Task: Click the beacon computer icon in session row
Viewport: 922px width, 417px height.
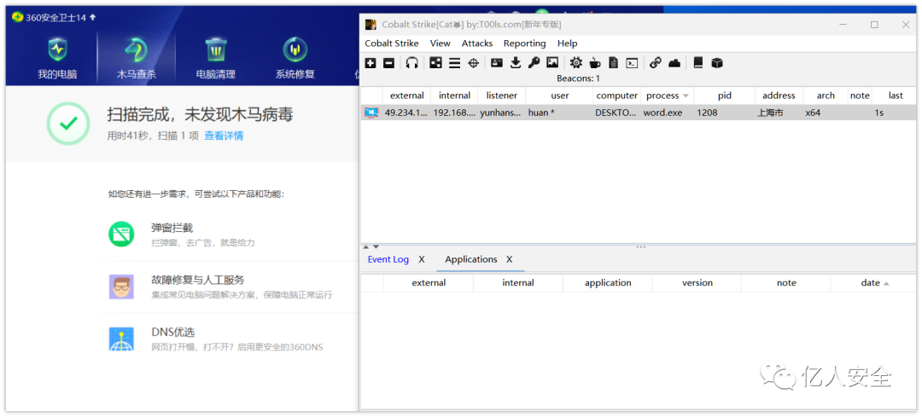Action: pos(371,113)
